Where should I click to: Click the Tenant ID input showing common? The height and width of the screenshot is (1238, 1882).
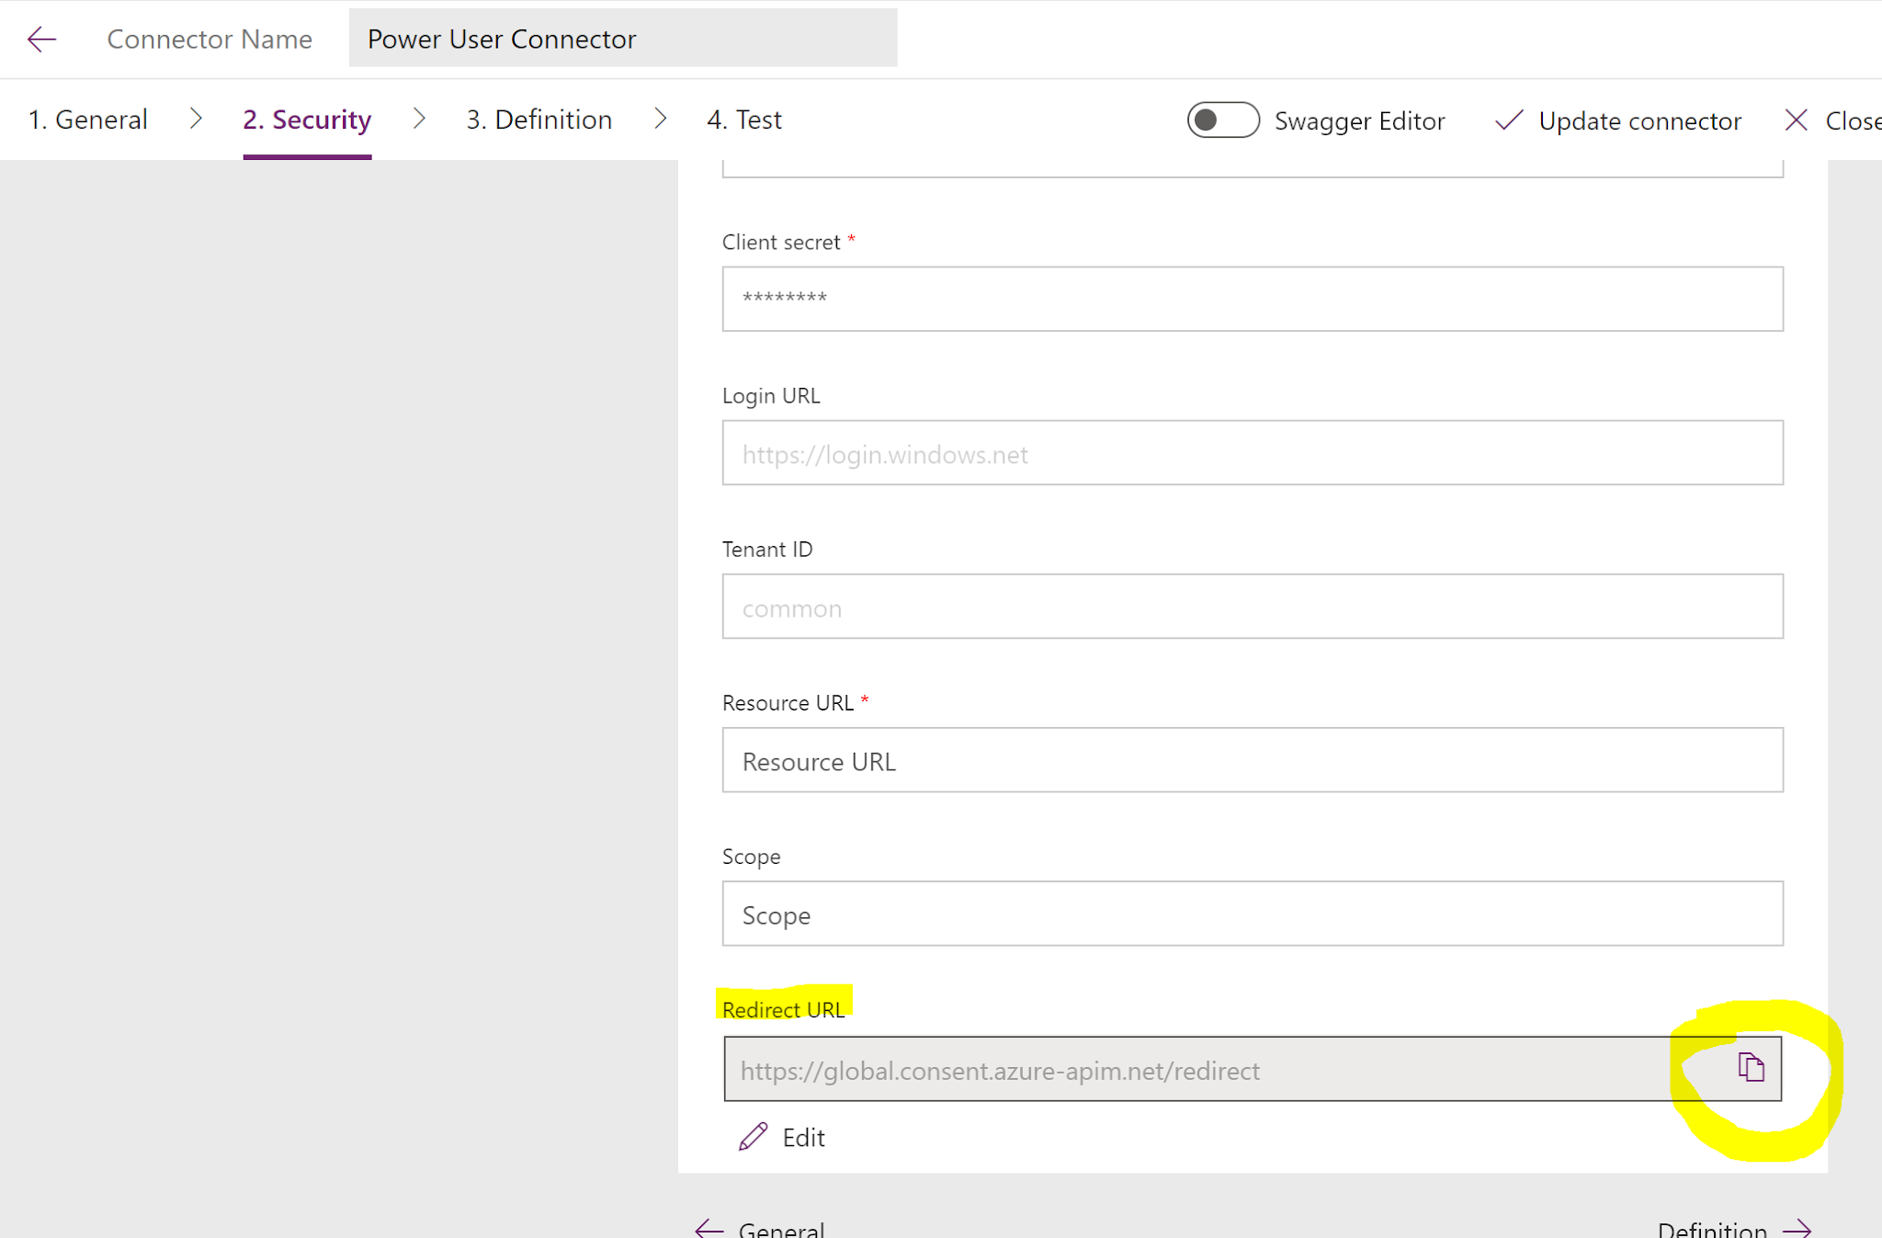[x=1250, y=607]
